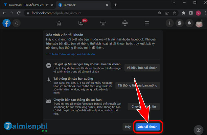
Task: Minimize the browser window
Action: tap(184, 3)
